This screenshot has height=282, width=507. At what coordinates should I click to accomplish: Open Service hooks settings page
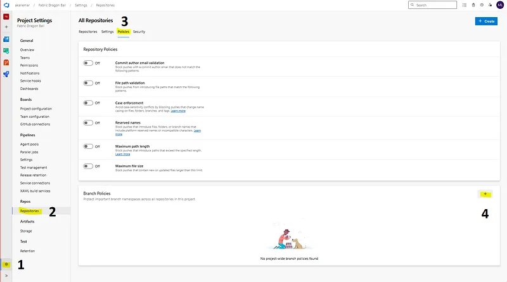[x=30, y=81]
